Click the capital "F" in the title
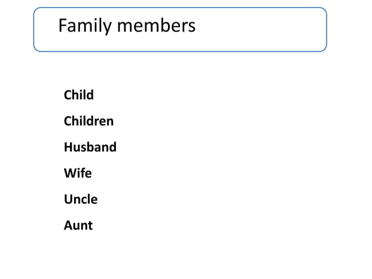The image size is (372, 279). coord(62,26)
